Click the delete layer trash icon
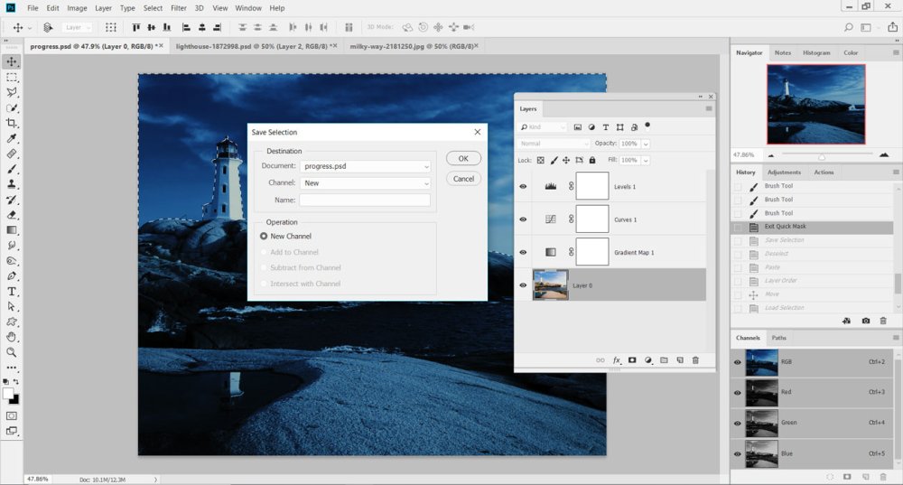903x485 pixels. [x=695, y=360]
